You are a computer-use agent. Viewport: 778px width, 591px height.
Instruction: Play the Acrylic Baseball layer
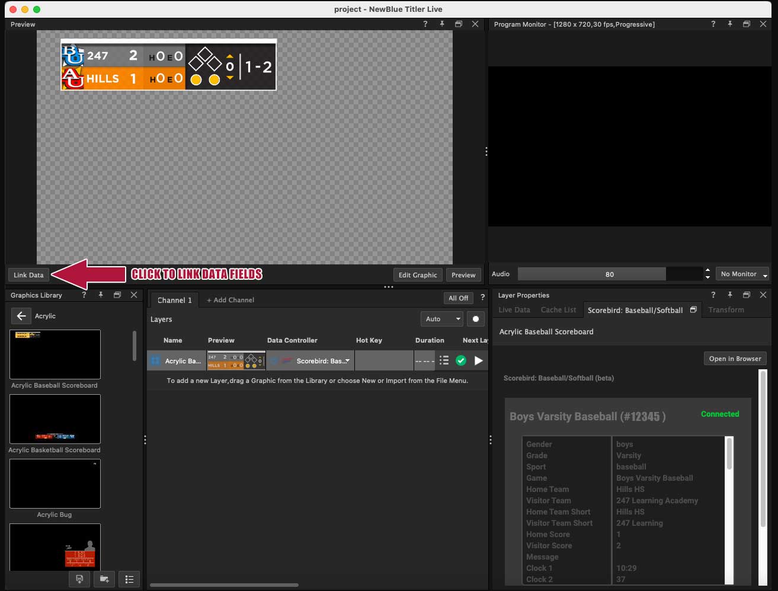[x=479, y=360]
